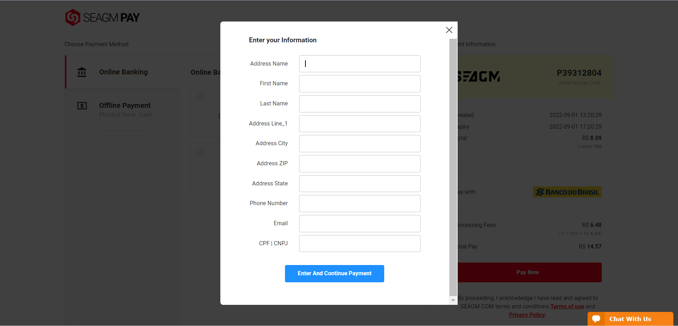Tick the first payment option checkmark

pyautogui.click(x=200, y=97)
